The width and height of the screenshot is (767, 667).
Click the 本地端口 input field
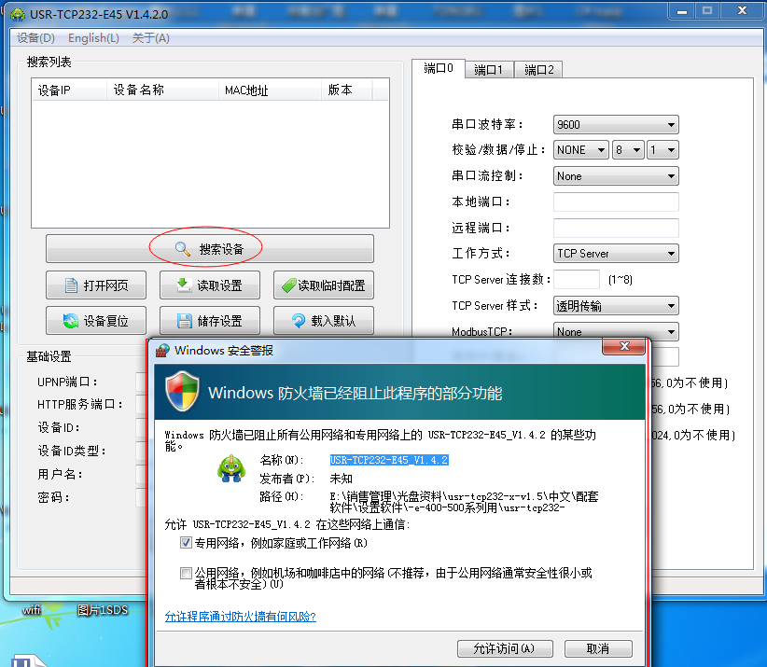point(616,202)
